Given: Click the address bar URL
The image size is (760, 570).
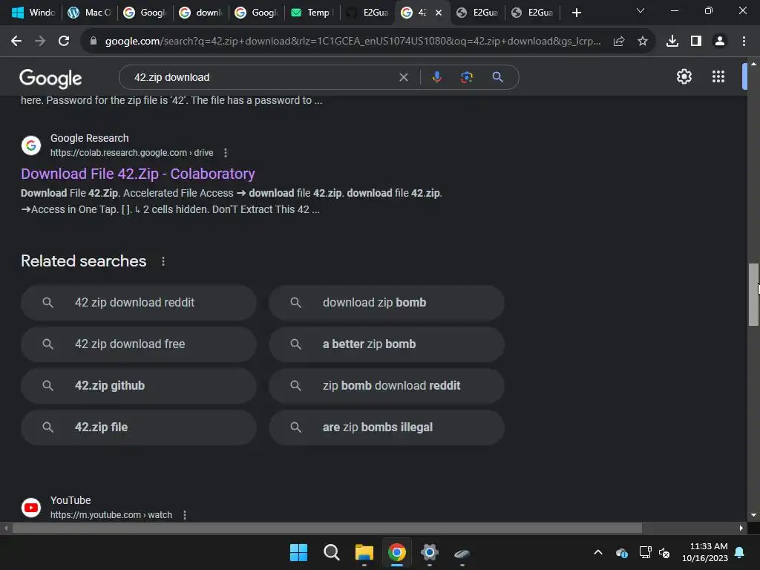Looking at the screenshot, I should point(353,42).
